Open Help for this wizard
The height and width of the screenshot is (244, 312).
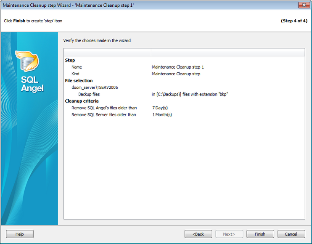pos(20,234)
